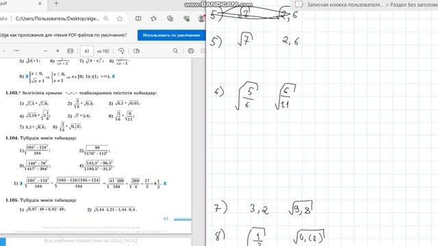Click the address bar file path
Screen dimensions: 438x246
57,18
